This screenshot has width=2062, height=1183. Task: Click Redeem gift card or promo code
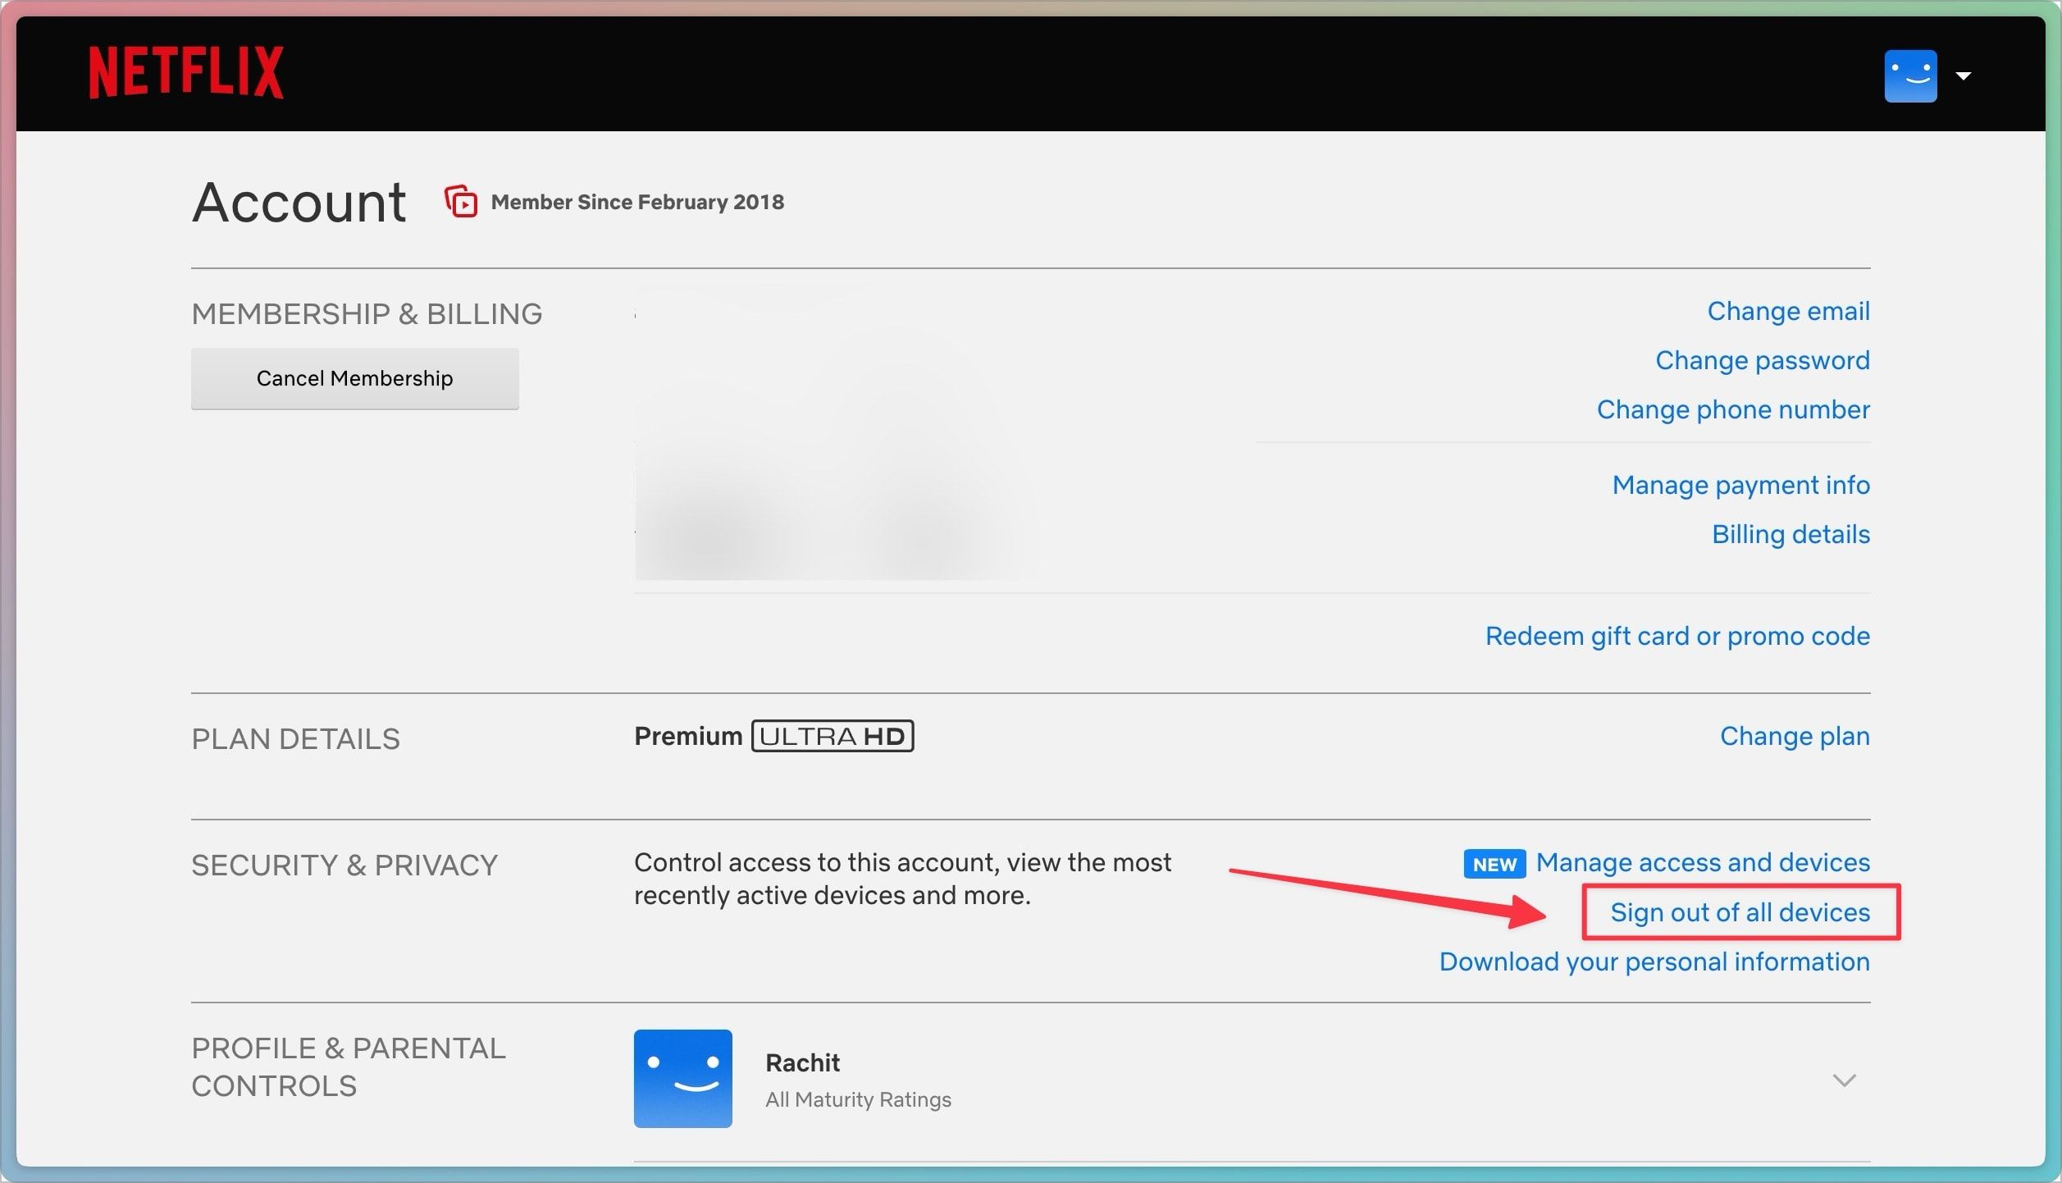tap(1677, 636)
